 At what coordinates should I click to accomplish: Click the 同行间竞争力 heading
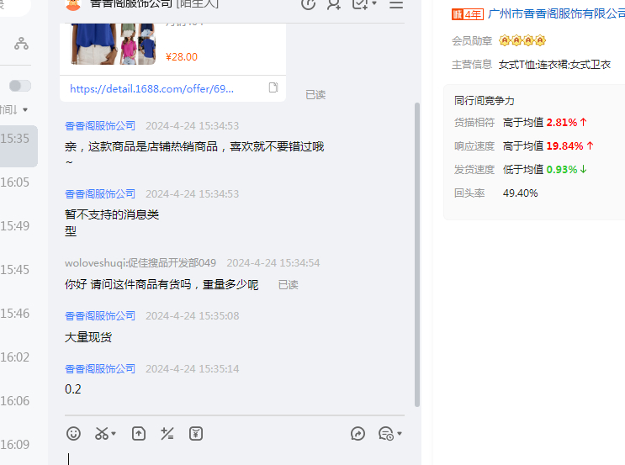(x=485, y=101)
